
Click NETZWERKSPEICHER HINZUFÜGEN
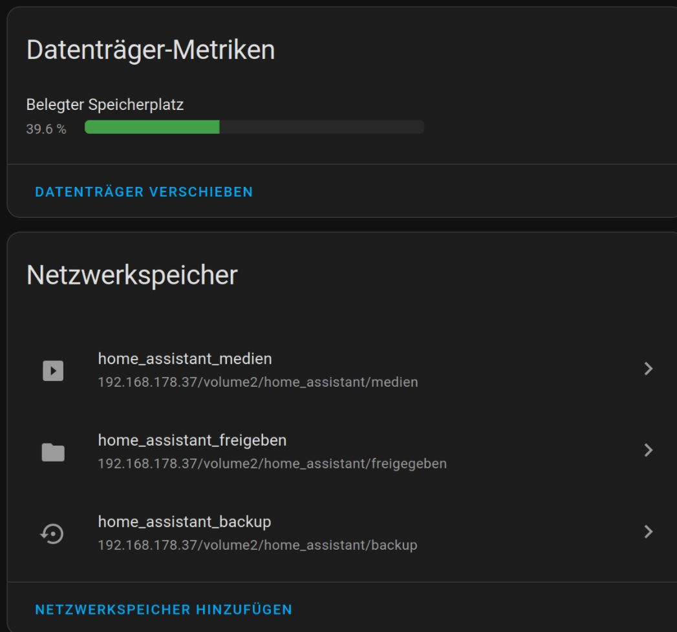click(x=164, y=609)
